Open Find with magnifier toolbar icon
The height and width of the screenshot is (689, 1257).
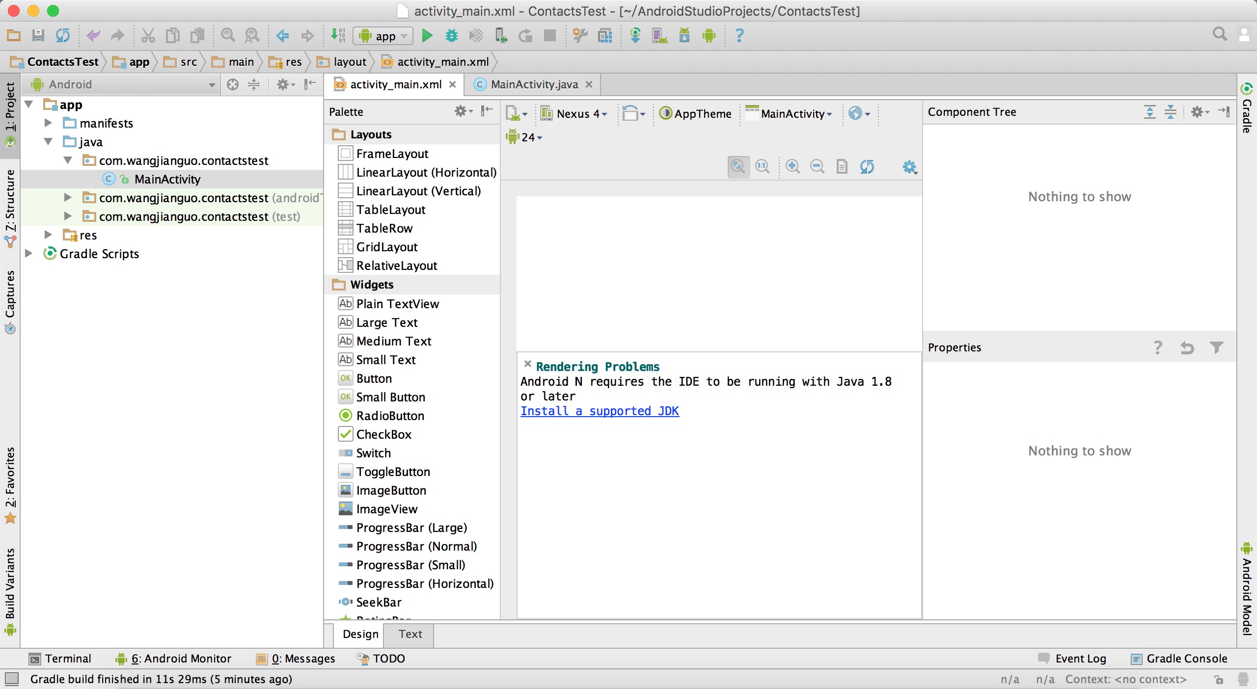[x=227, y=36]
